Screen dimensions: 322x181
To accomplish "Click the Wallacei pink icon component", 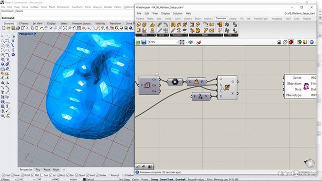I will (x=306, y=86).
